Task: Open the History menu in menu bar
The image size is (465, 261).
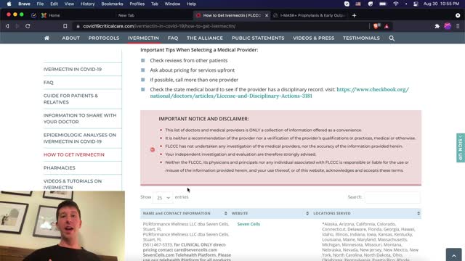Action: (x=87, y=4)
